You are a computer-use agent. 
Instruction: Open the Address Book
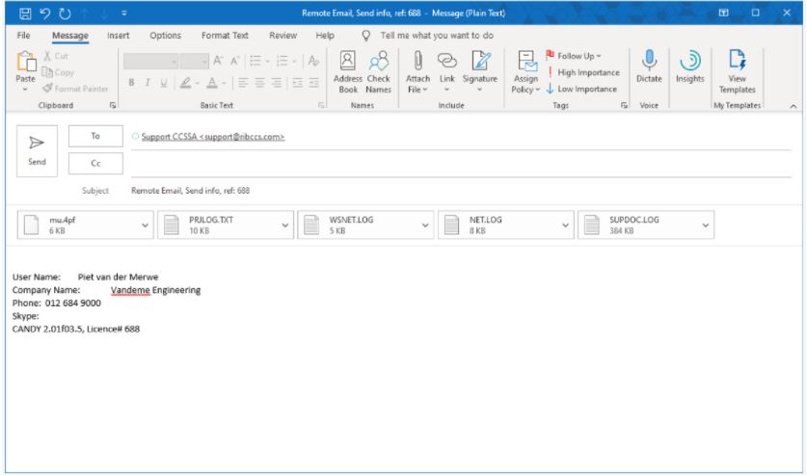pos(348,72)
